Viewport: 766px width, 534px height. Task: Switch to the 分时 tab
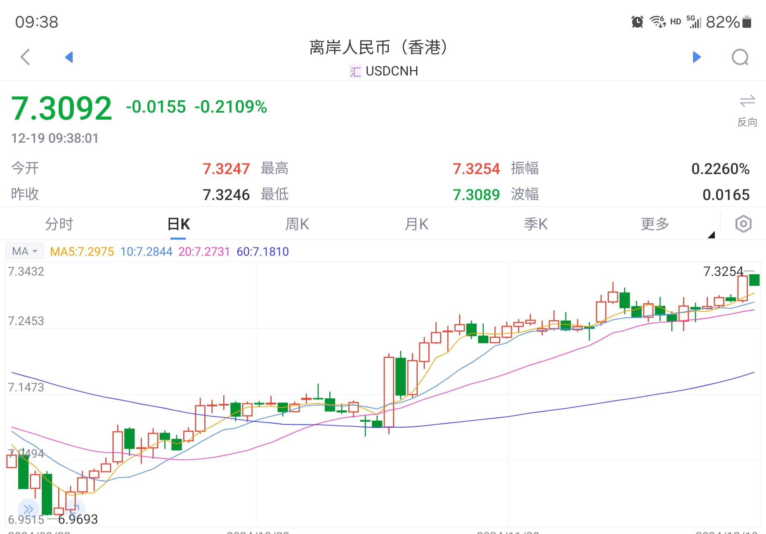pos(59,224)
